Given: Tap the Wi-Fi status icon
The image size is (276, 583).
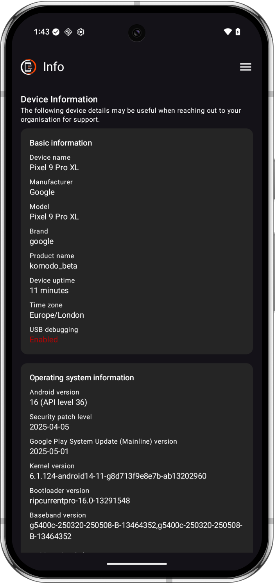Looking at the screenshot, I should click(x=228, y=32).
